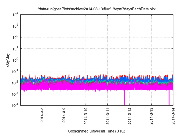Click the 10^-2 y-axis tick label
This screenshot has width=191, height=134.
(15, 83)
